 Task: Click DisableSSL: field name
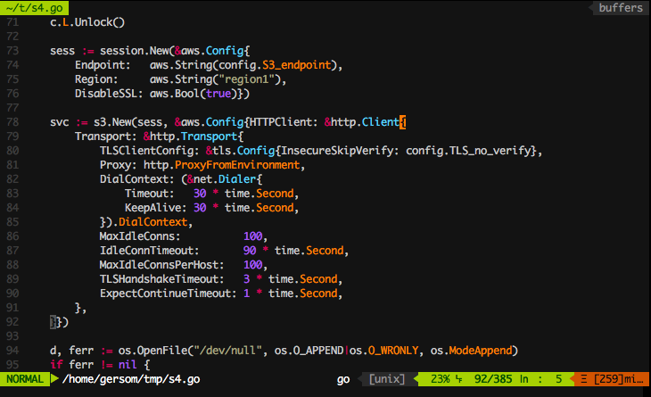point(109,94)
